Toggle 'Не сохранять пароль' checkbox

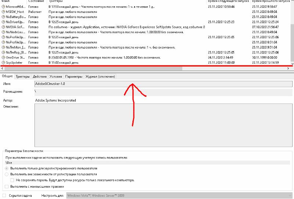coord(12,180)
